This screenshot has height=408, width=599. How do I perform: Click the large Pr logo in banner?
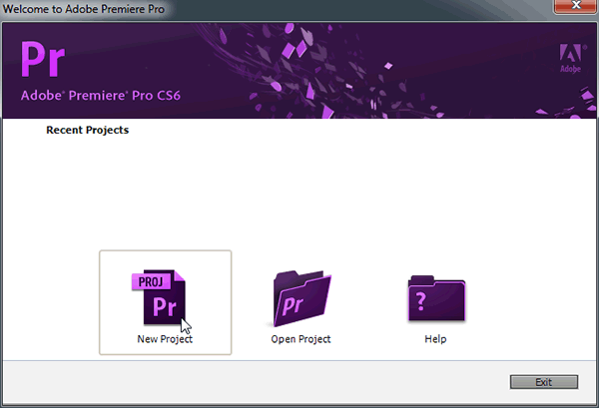[x=43, y=60]
